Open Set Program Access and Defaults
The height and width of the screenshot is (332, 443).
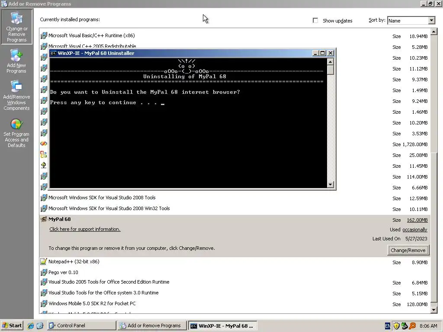16,133
